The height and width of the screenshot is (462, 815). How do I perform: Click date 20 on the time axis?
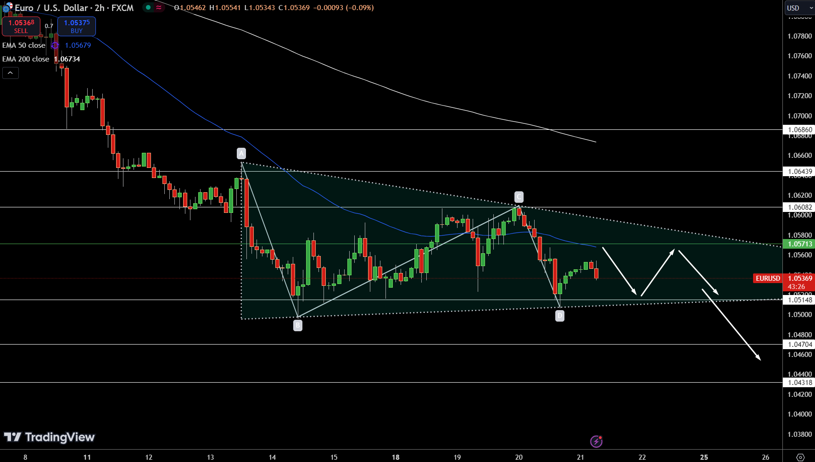coord(519,457)
